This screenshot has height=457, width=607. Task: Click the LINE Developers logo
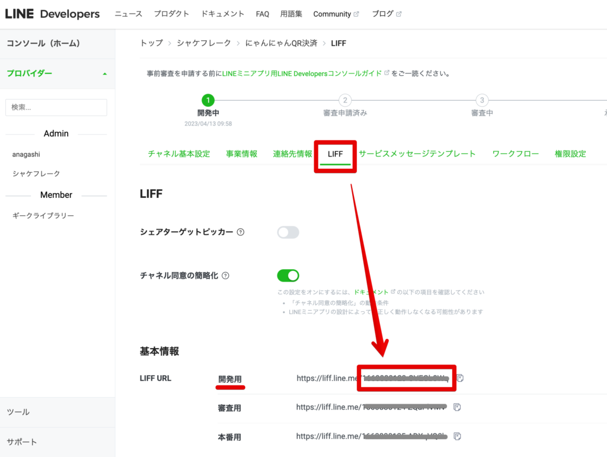(x=52, y=14)
